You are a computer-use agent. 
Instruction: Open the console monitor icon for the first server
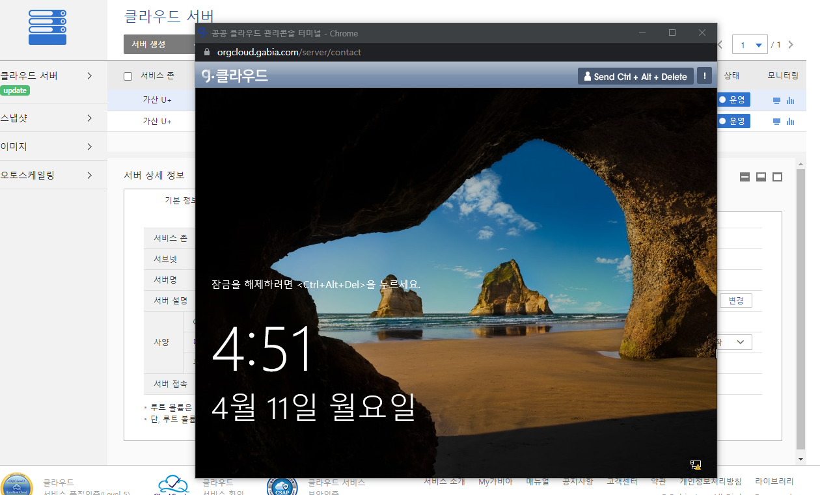pos(776,101)
